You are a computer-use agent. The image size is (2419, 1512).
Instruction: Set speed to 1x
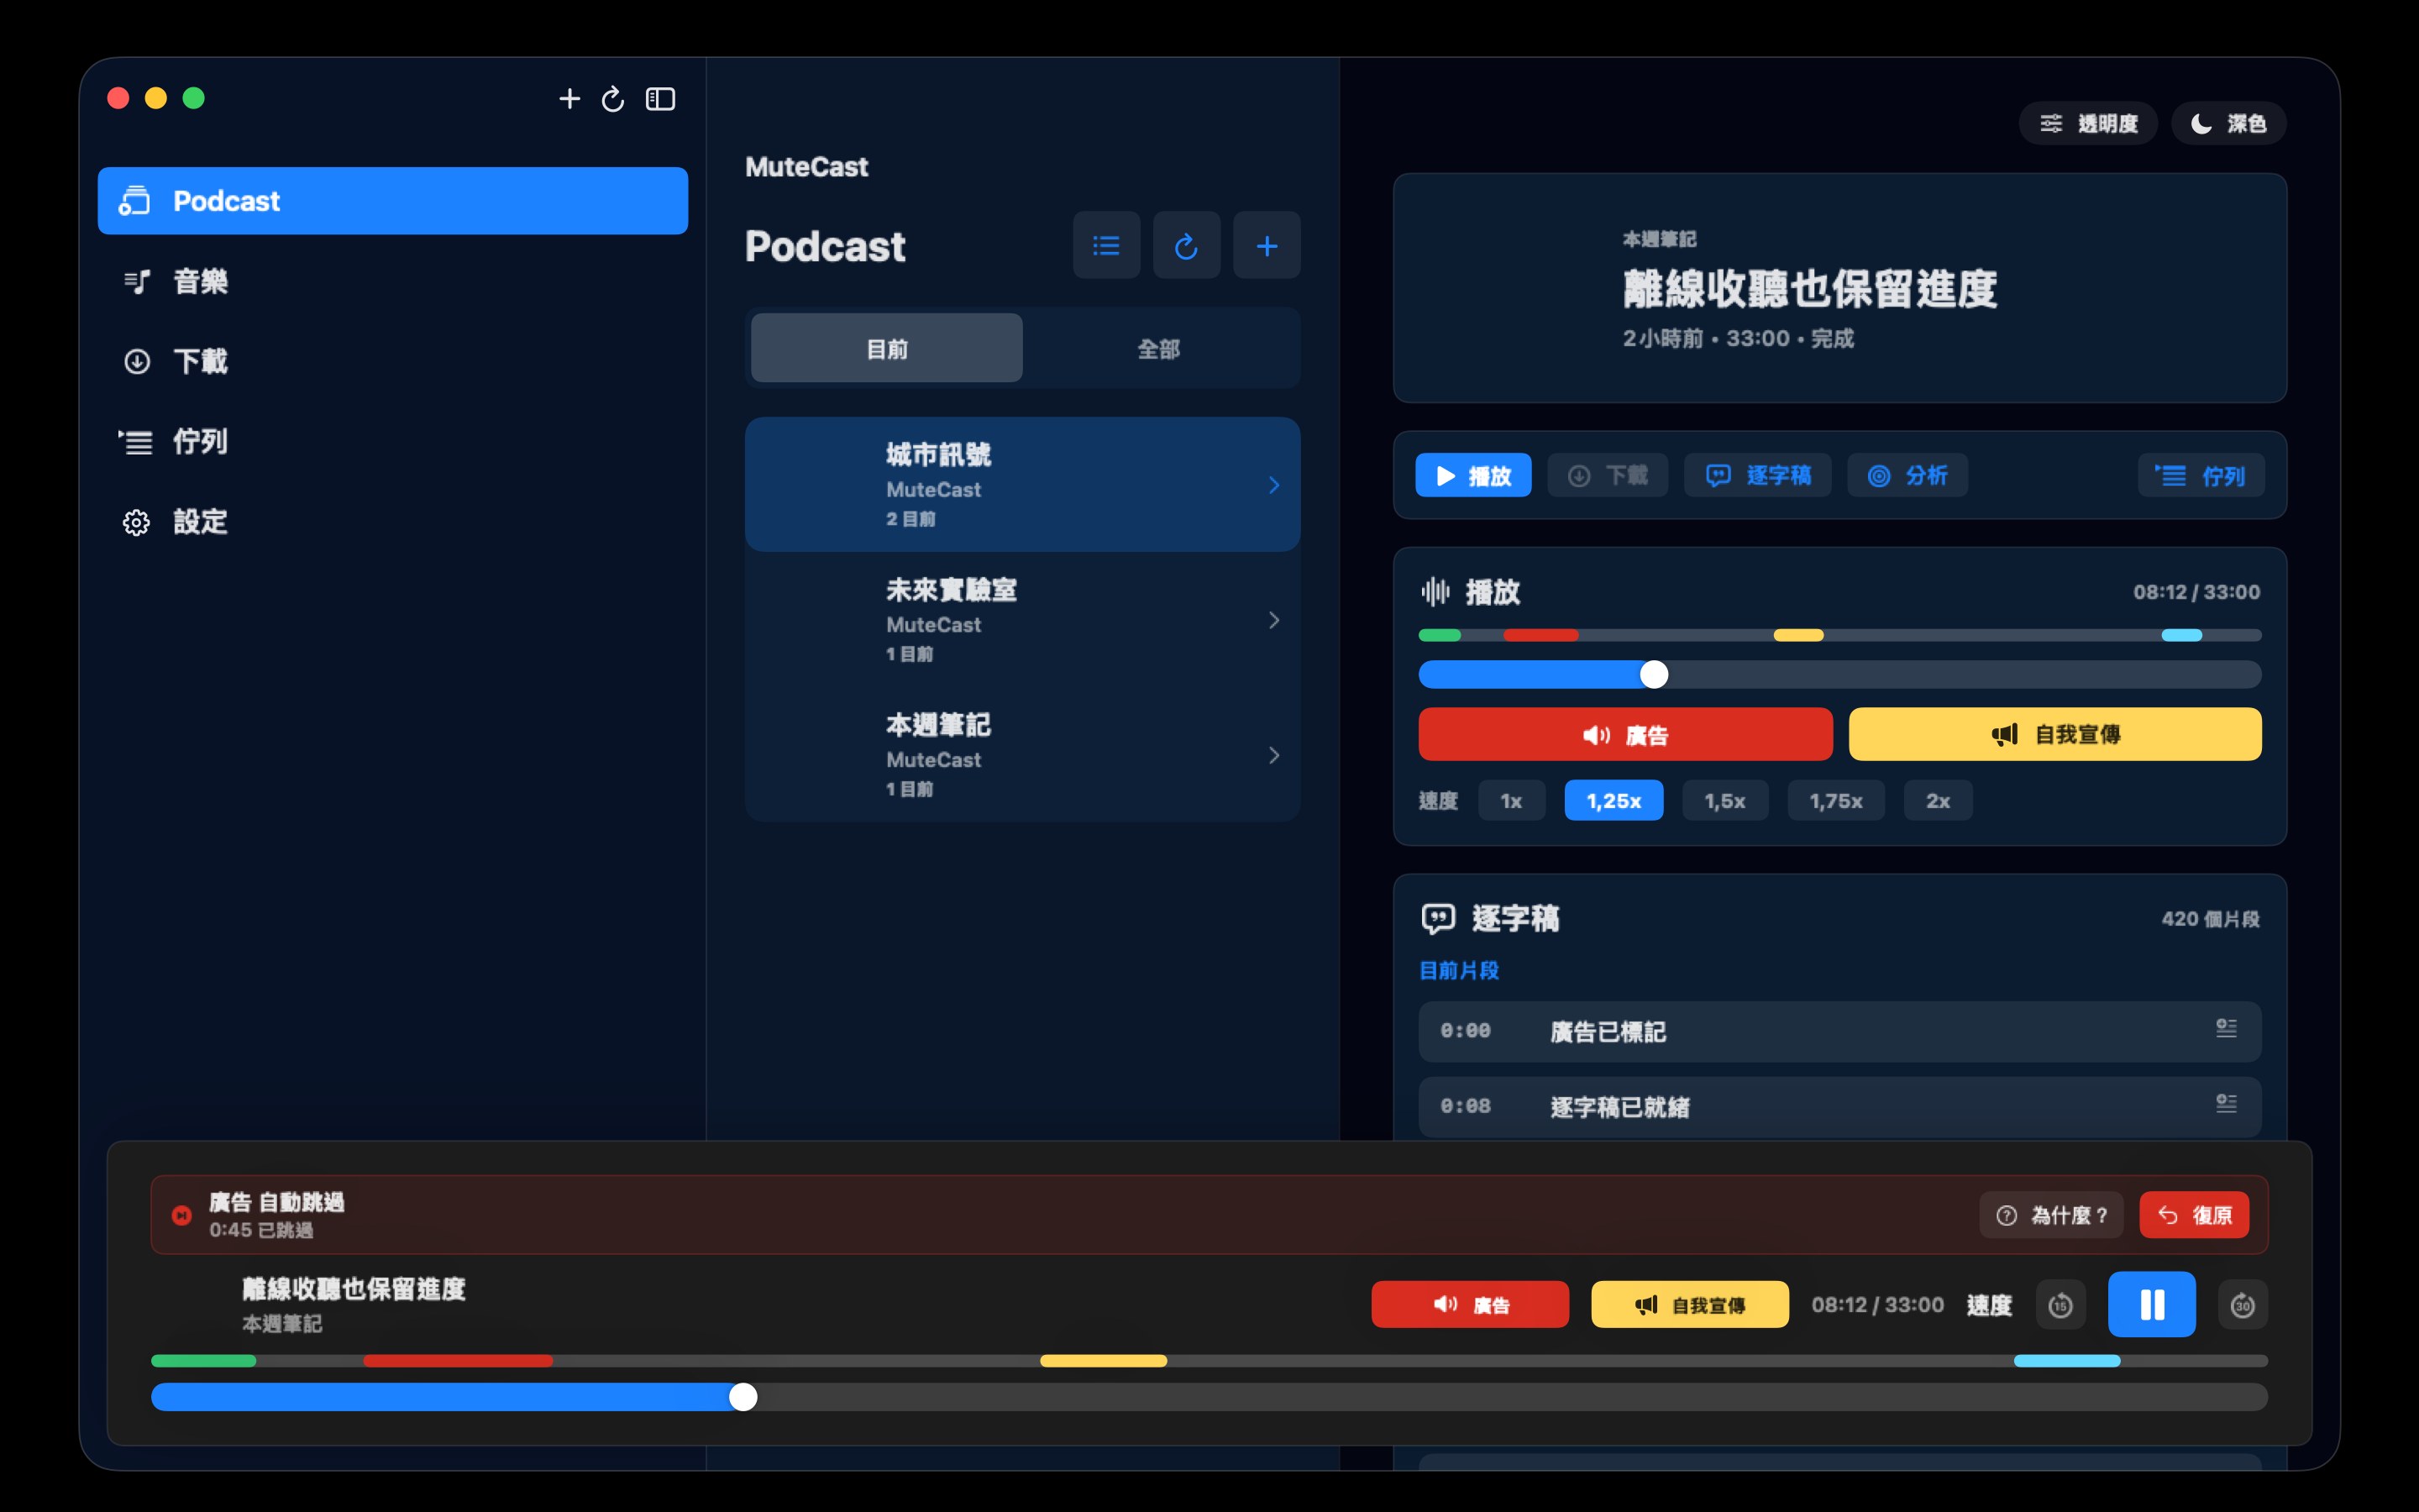click(x=1511, y=800)
